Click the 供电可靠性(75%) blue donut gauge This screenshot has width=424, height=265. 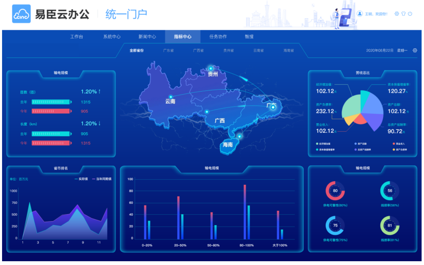coord(335,225)
